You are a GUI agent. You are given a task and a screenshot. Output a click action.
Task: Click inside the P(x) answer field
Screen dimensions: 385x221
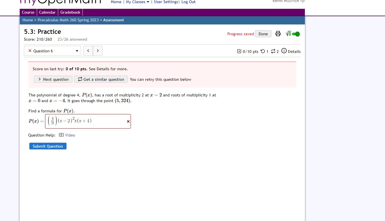pyautogui.click(x=94, y=121)
